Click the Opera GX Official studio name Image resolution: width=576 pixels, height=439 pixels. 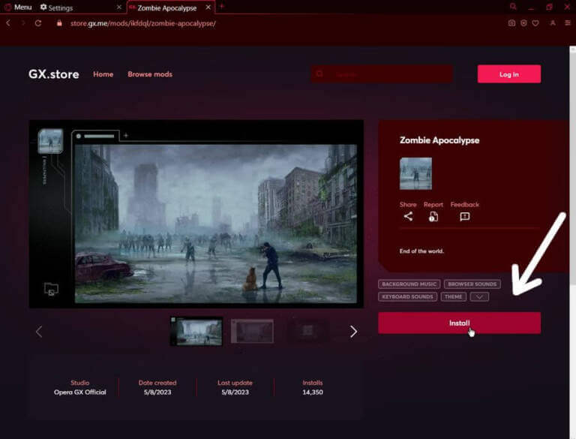(x=80, y=392)
